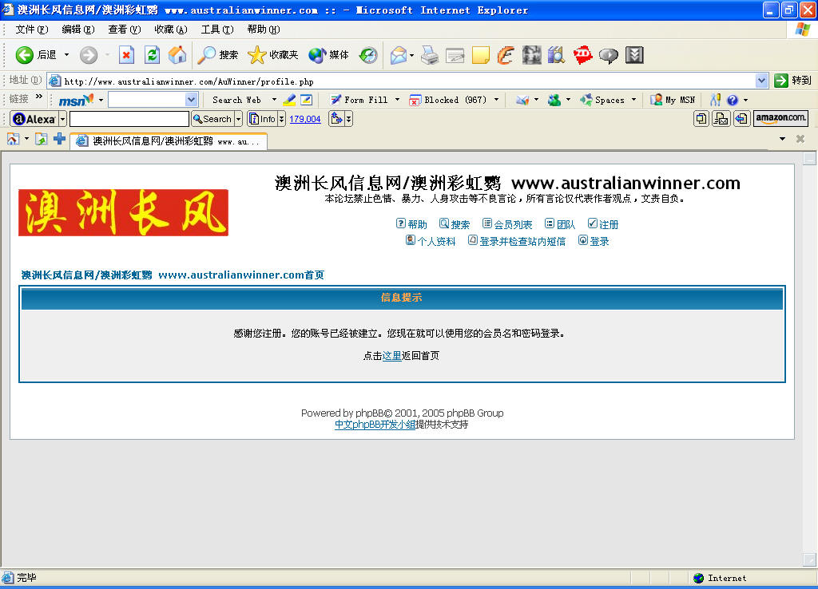The height and width of the screenshot is (589, 818).
Task: Click the red Stop loading icon
Action: 126,55
